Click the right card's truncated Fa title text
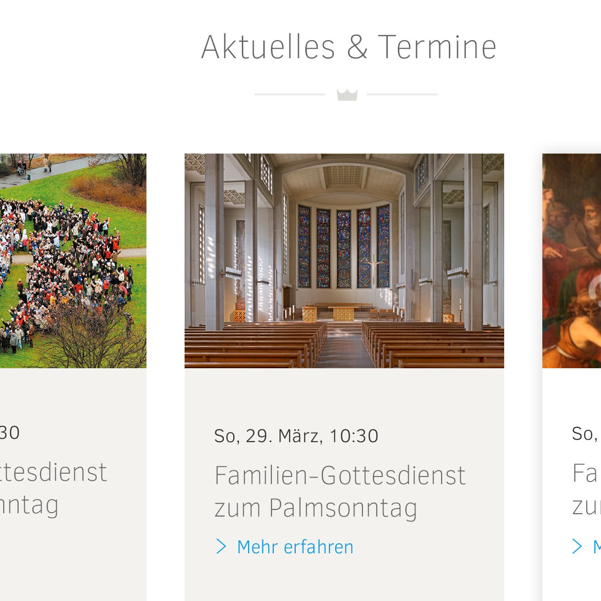 (586, 489)
